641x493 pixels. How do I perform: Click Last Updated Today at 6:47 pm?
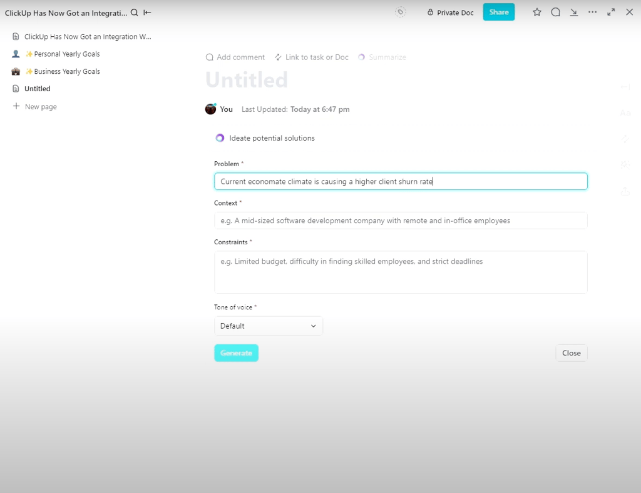295,109
